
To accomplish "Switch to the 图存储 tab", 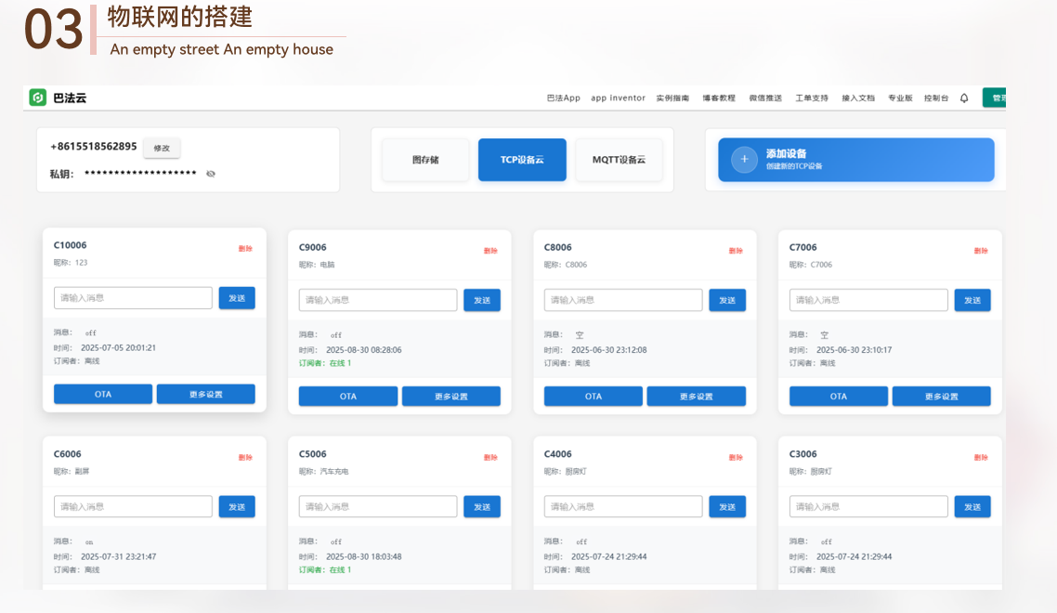I will [x=425, y=160].
